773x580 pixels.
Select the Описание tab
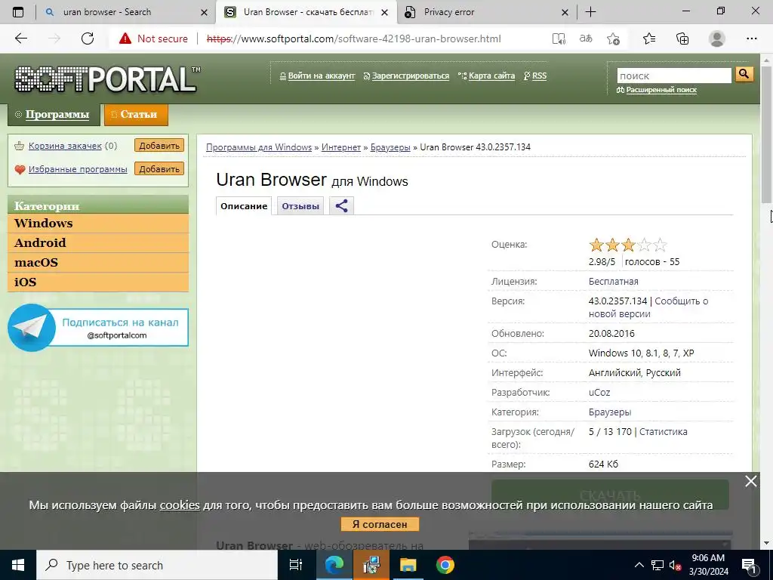(x=244, y=206)
